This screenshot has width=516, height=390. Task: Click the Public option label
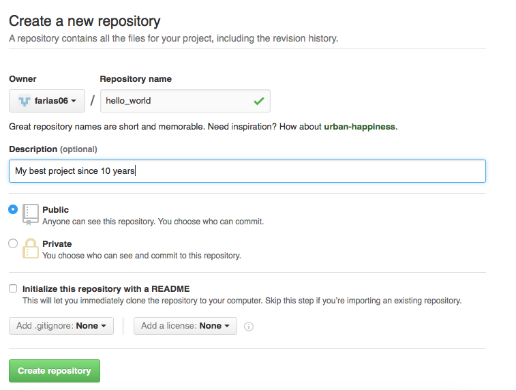tap(55, 210)
